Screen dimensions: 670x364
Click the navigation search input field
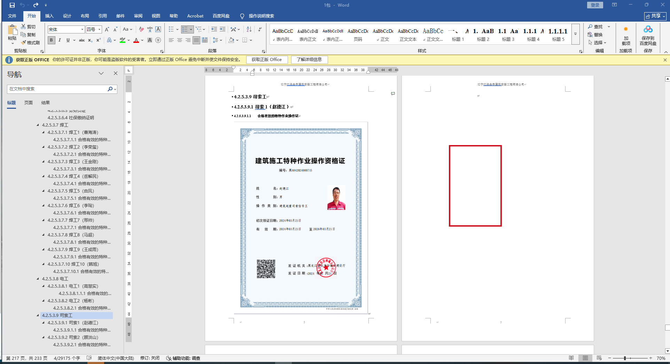57,89
